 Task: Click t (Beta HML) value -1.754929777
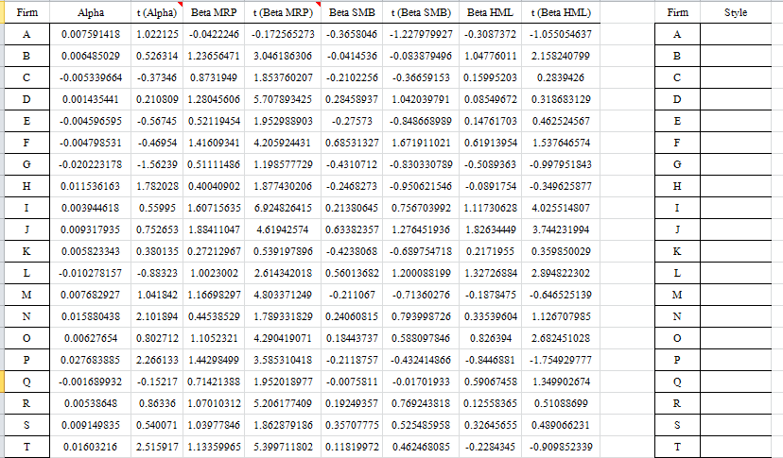561,360
